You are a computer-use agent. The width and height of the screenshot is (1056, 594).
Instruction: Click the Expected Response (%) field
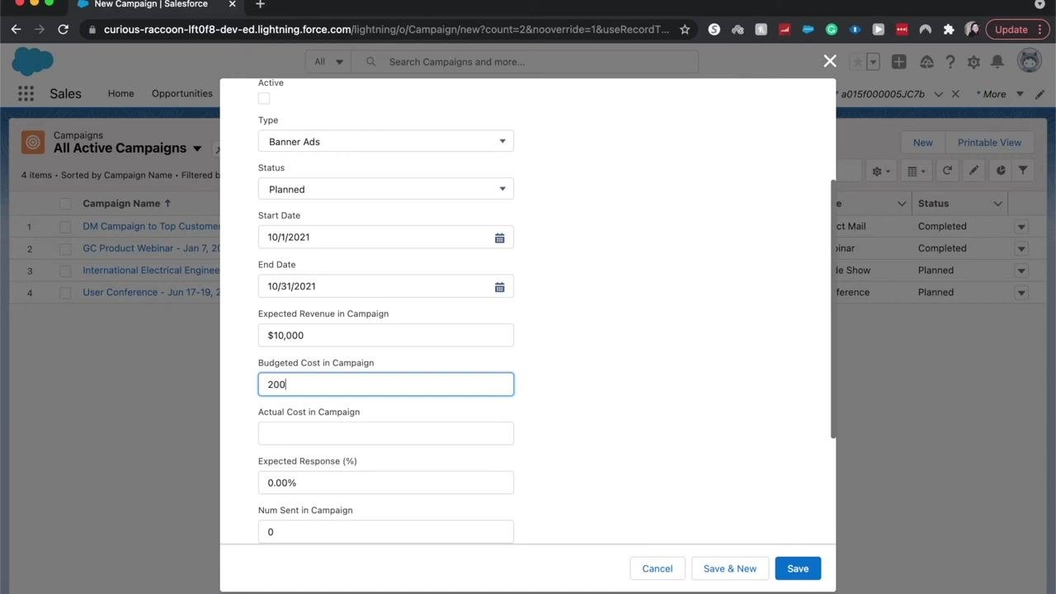click(x=385, y=483)
